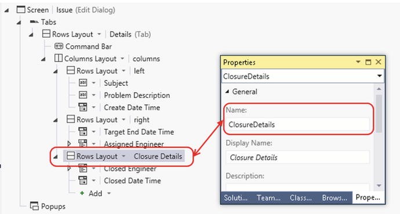Open the ClosureDetails object dropdown
Image resolution: width=400 pixels, height=214 pixels.
pyautogui.click(x=379, y=76)
